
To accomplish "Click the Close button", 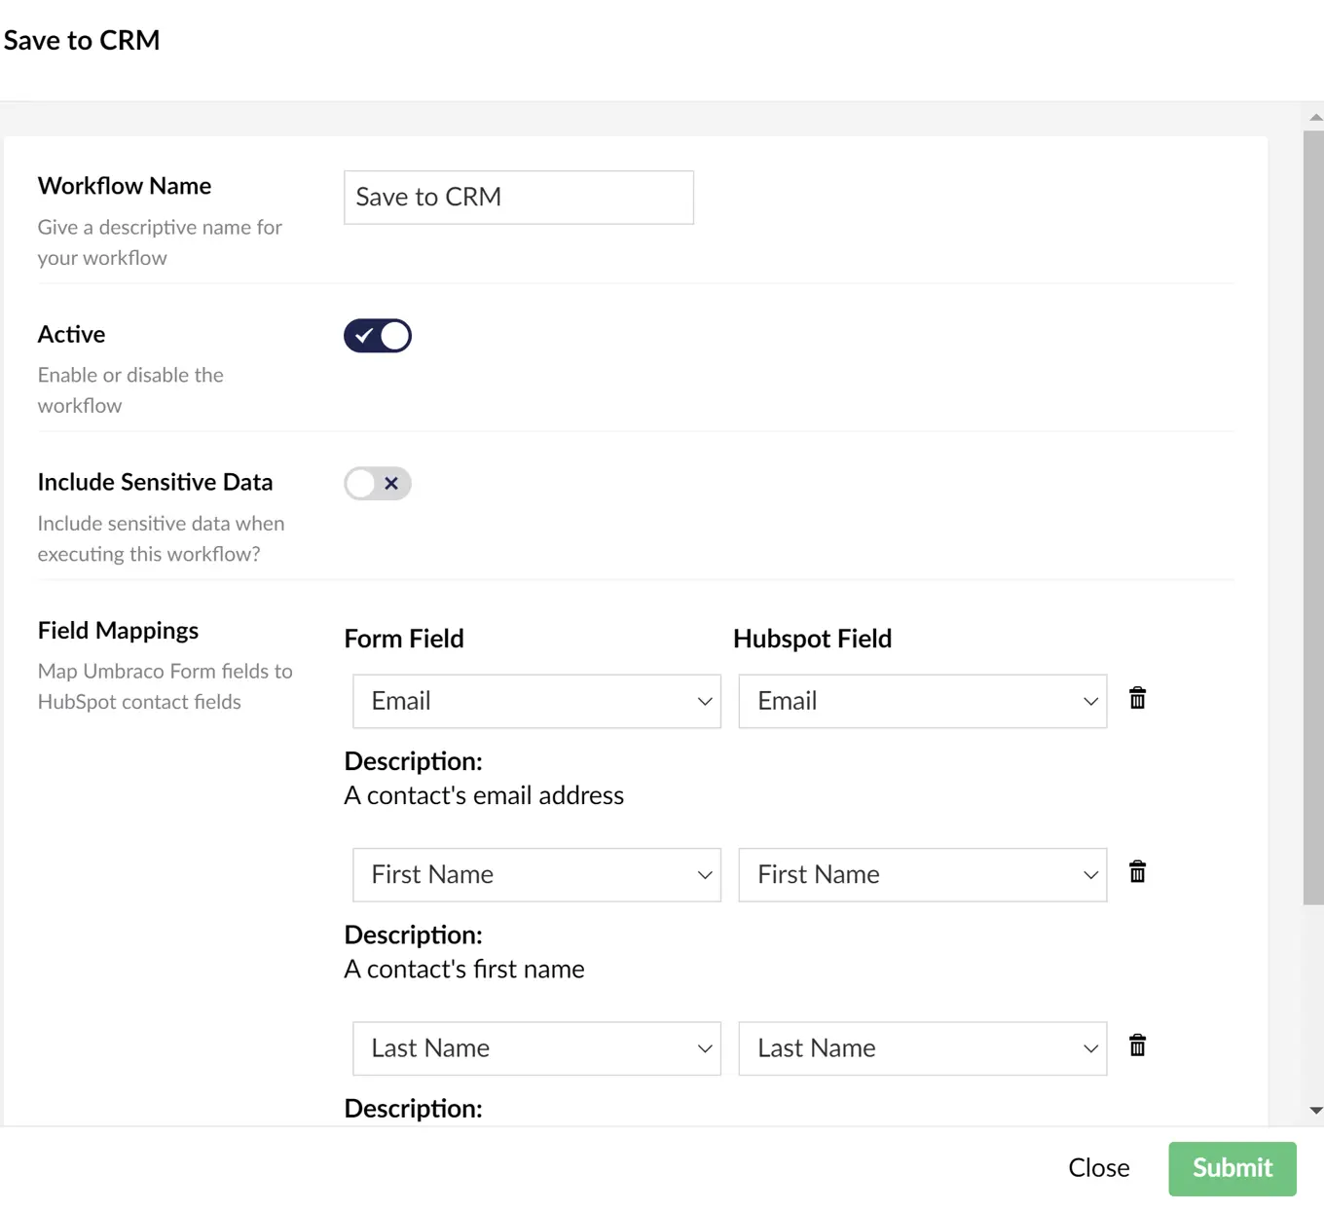I will [x=1098, y=1168].
